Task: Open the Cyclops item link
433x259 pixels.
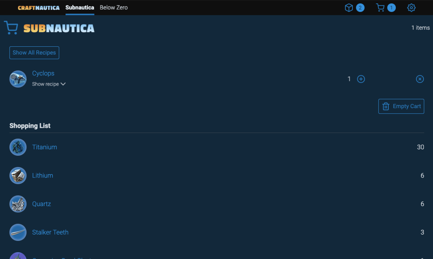Action: (x=43, y=73)
